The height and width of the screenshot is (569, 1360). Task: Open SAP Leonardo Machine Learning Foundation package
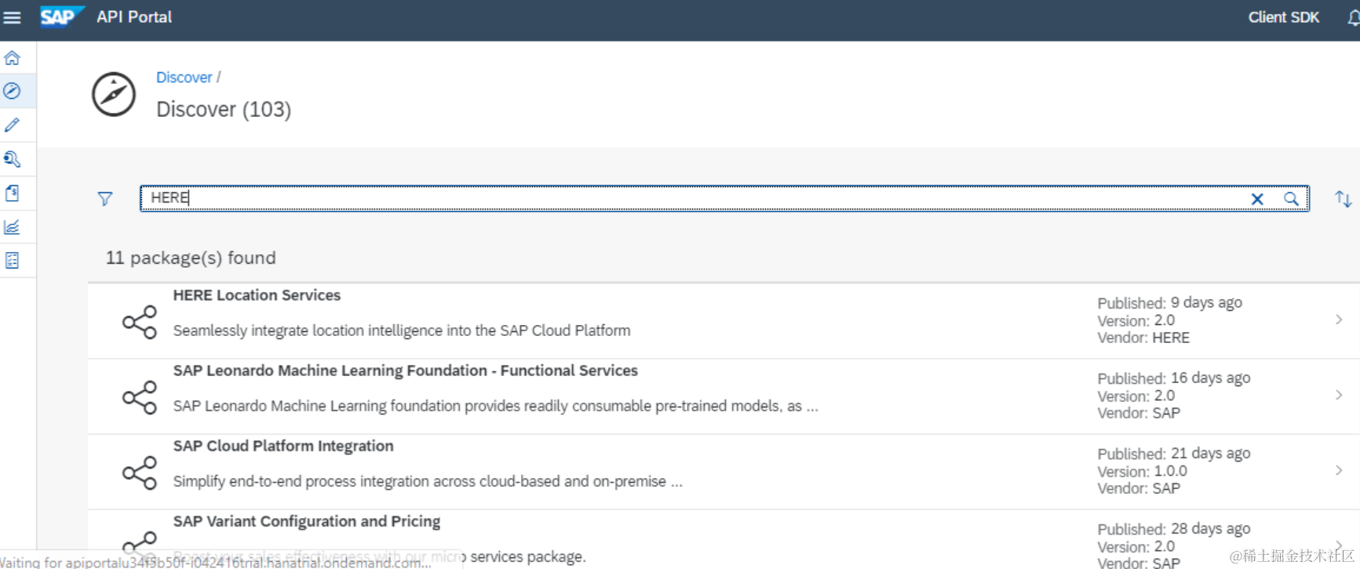[x=405, y=370]
